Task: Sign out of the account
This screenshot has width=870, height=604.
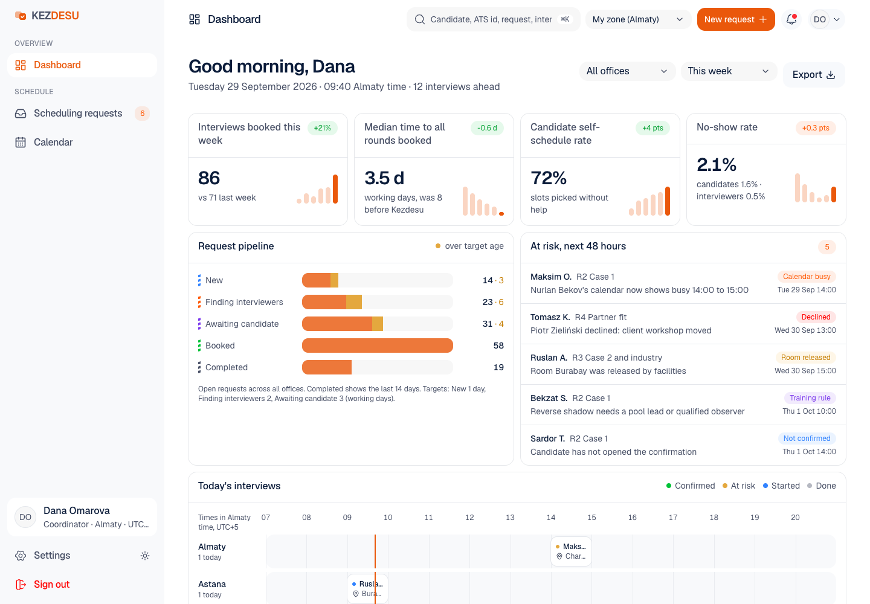Action: tap(82, 585)
